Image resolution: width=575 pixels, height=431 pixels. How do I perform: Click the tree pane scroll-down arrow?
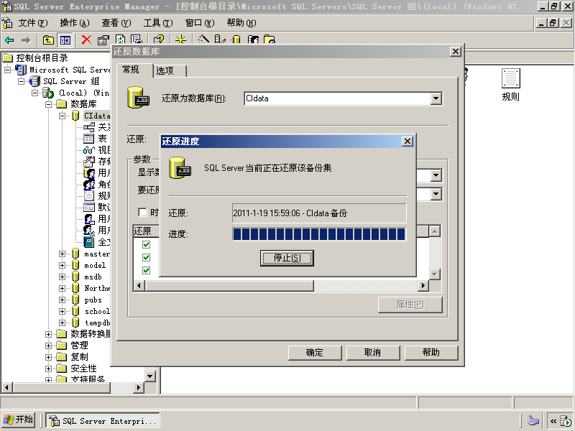click(x=150, y=376)
